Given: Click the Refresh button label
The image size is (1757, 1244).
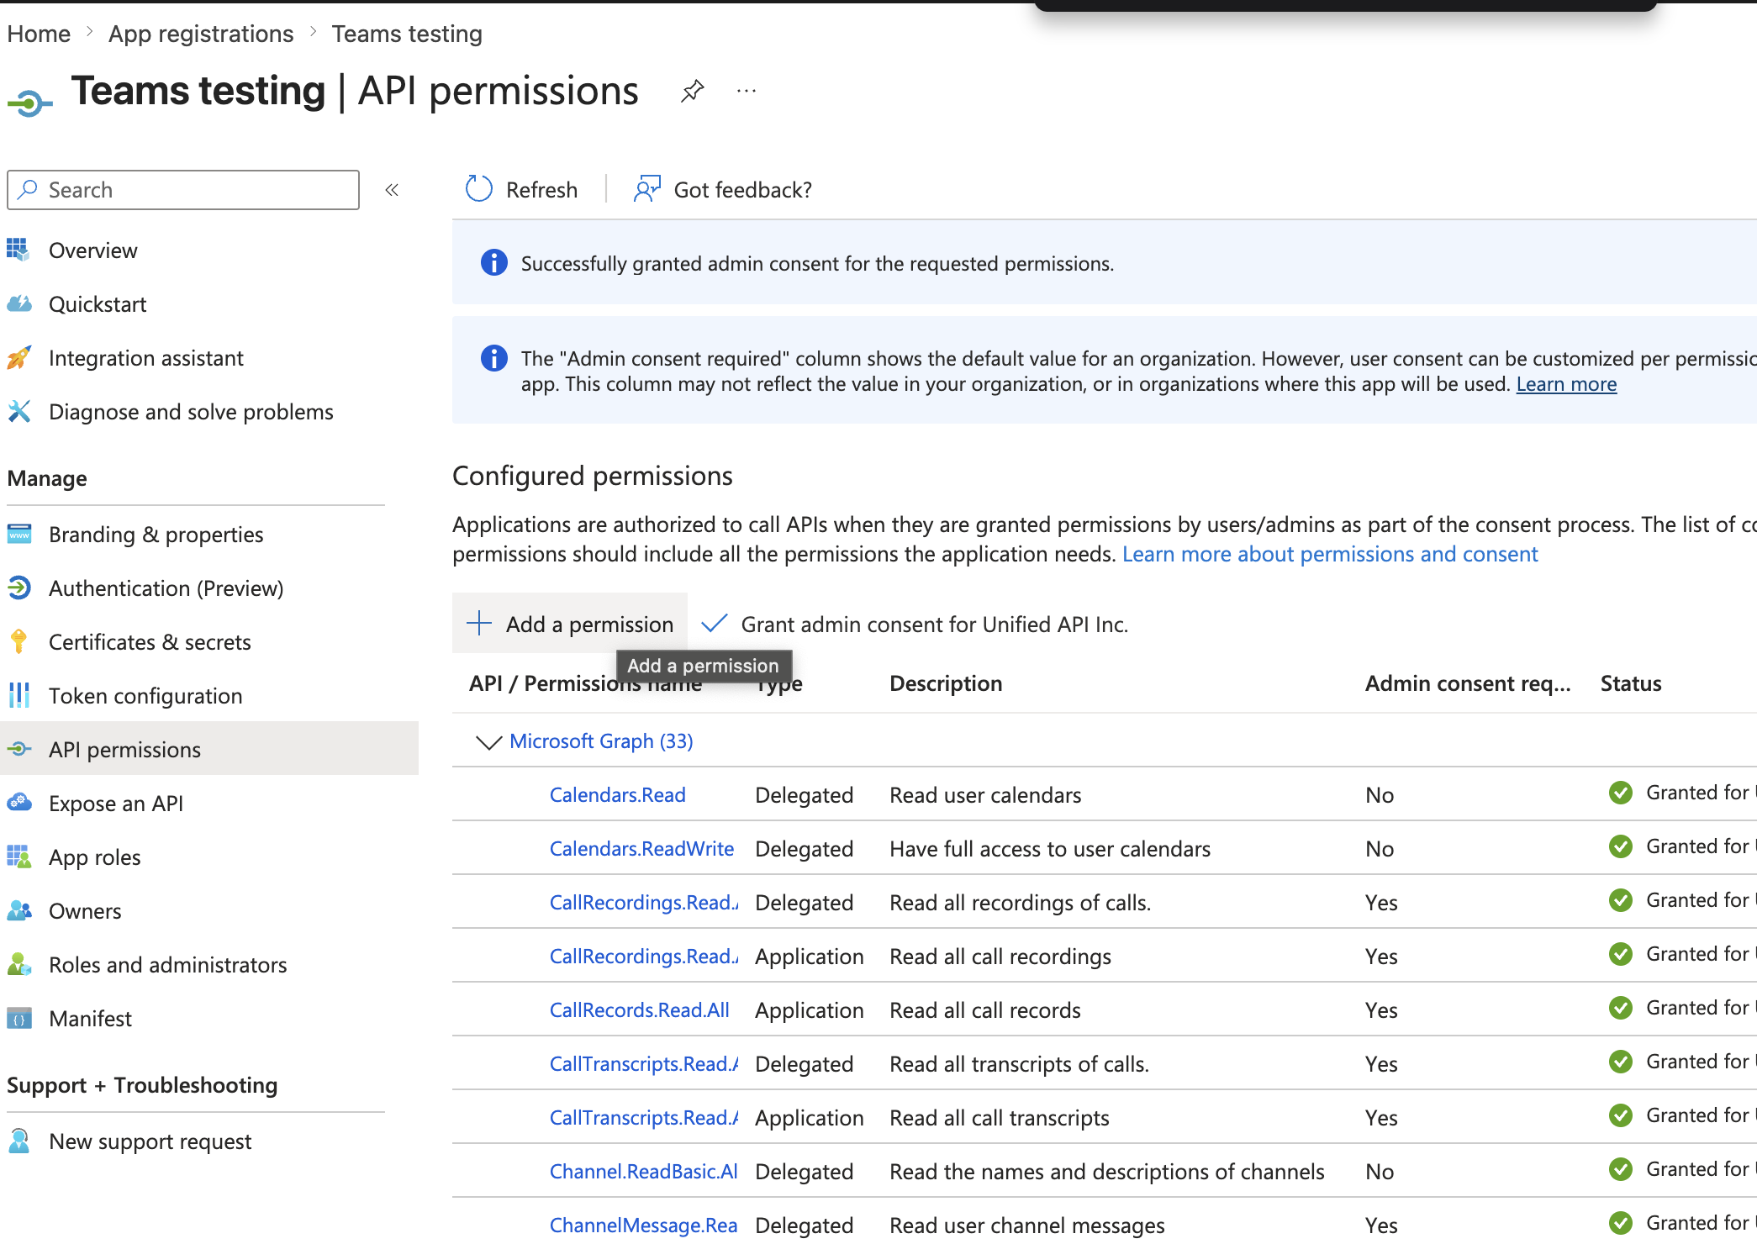Looking at the screenshot, I should [541, 190].
